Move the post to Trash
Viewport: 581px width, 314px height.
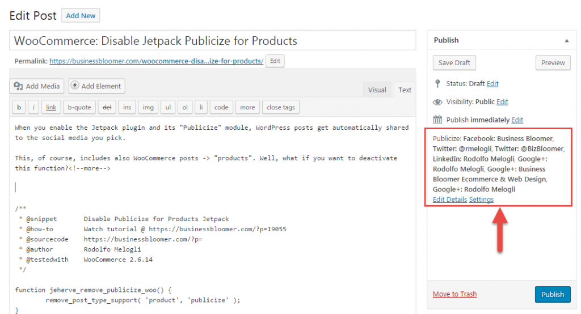454,294
